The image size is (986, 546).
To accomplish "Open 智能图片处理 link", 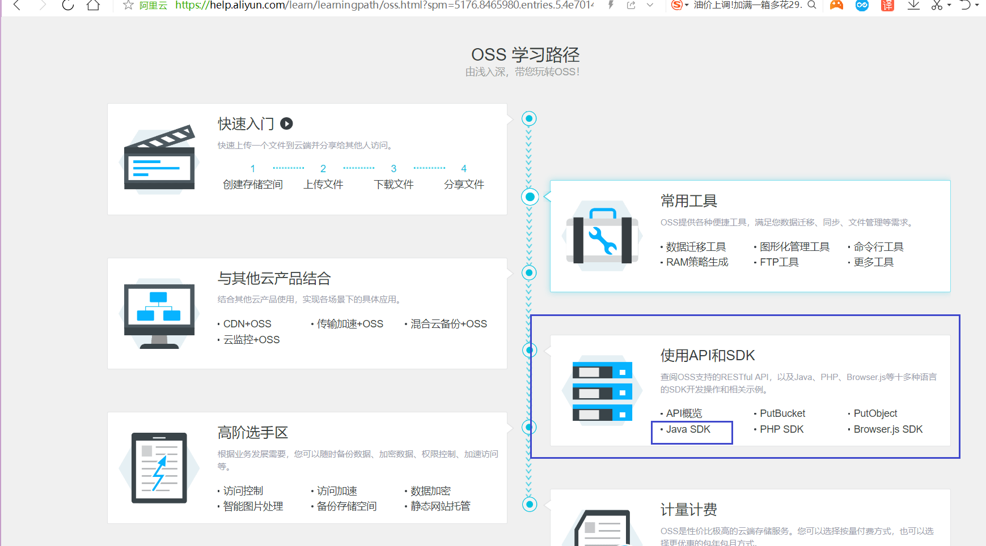I will [253, 506].
